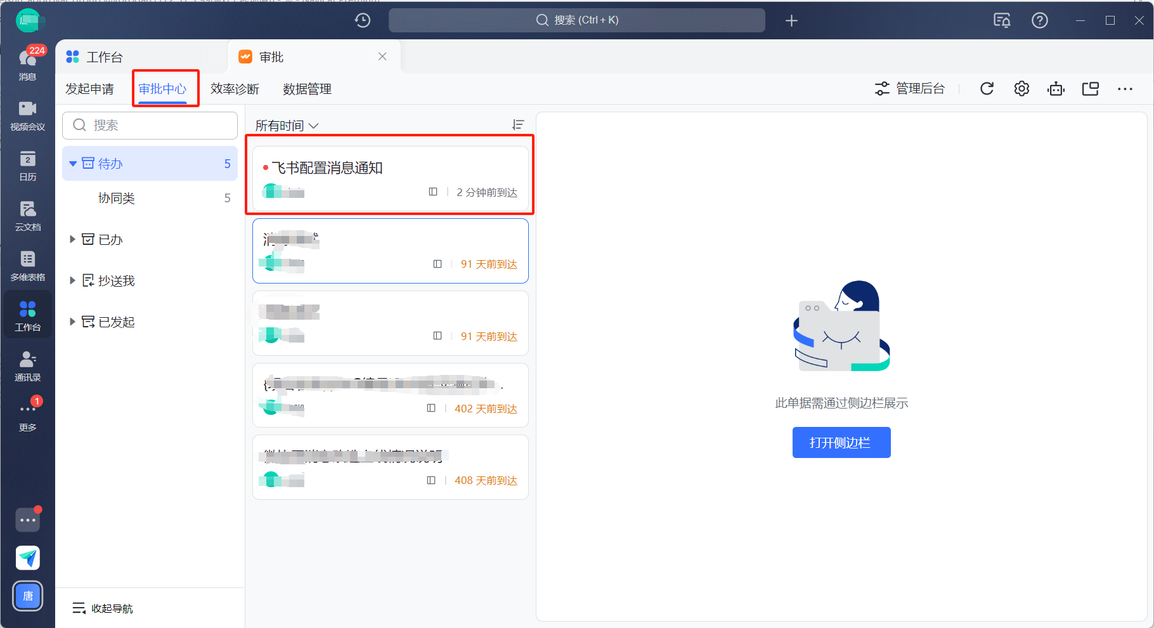The height and width of the screenshot is (628, 1154).
Task: Open the approval settings gear icon
Action: pyautogui.click(x=1021, y=89)
